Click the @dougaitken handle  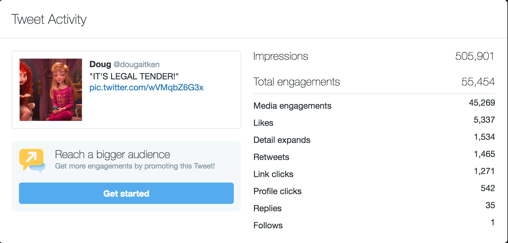pyautogui.click(x=136, y=64)
